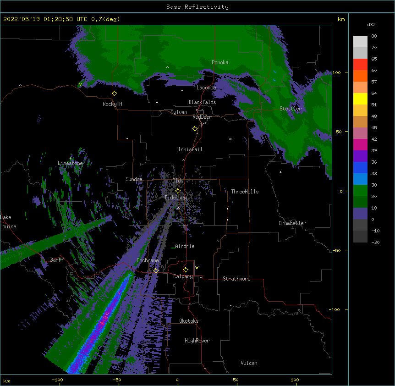Click the RockyMH label
Image resolution: width=395 pixels, height=386 pixels.
pyautogui.click(x=112, y=104)
